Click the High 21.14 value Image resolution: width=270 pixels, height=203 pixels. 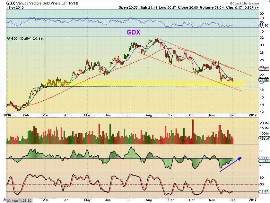pyautogui.click(x=148, y=7)
